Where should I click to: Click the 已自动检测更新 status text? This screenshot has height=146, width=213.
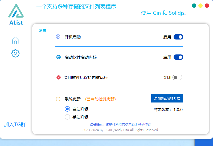point(100,99)
